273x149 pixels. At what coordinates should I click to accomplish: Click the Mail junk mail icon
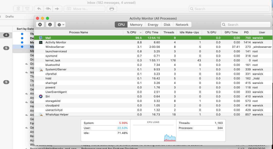coord(27,9)
